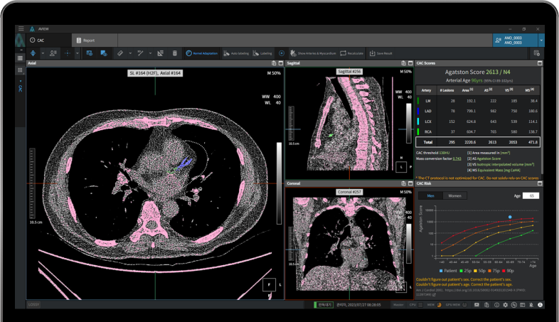
Task: Open dropdown arrow beside ruler tool
Action: [129, 53]
